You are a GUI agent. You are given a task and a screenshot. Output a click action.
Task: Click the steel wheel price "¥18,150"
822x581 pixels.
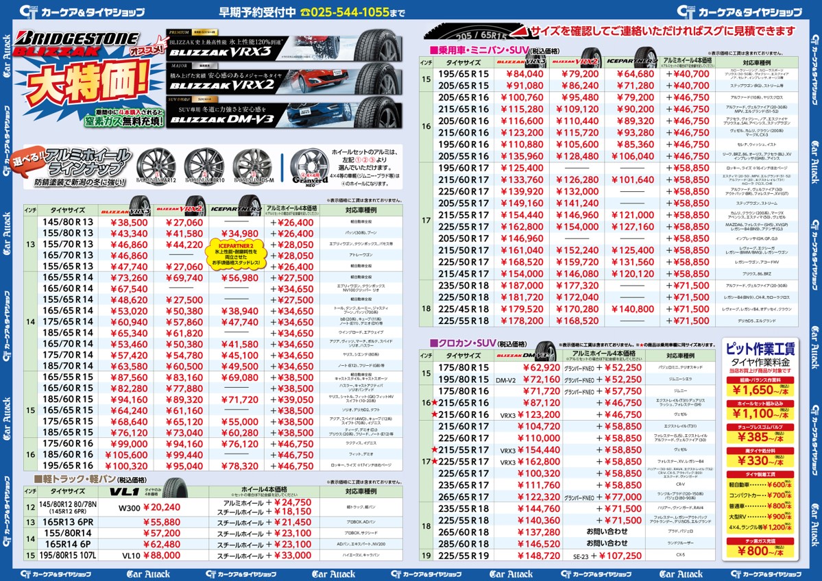coord(293,512)
